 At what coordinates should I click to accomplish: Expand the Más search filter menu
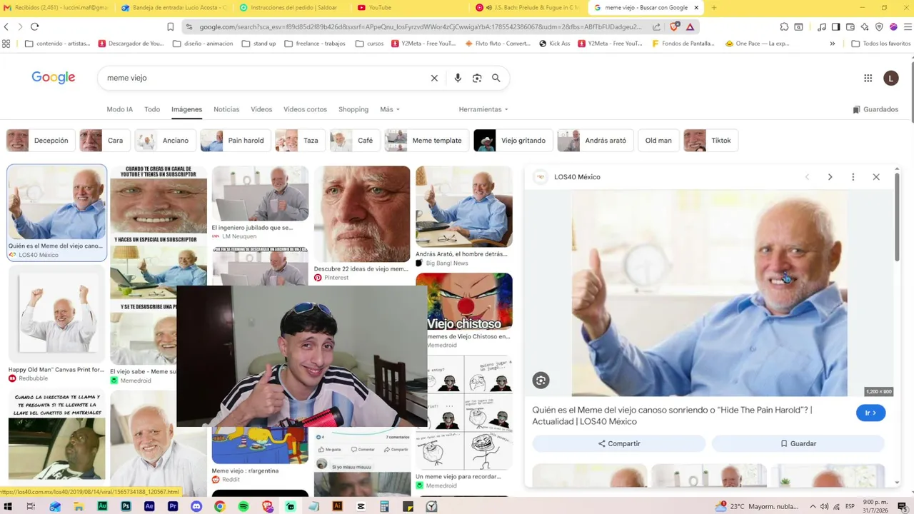tap(390, 109)
